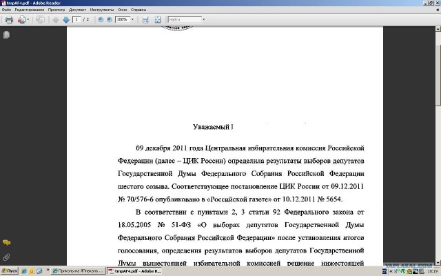Click the Print icon in the toolbar
The width and height of the screenshot is (441, 276).
9,20
